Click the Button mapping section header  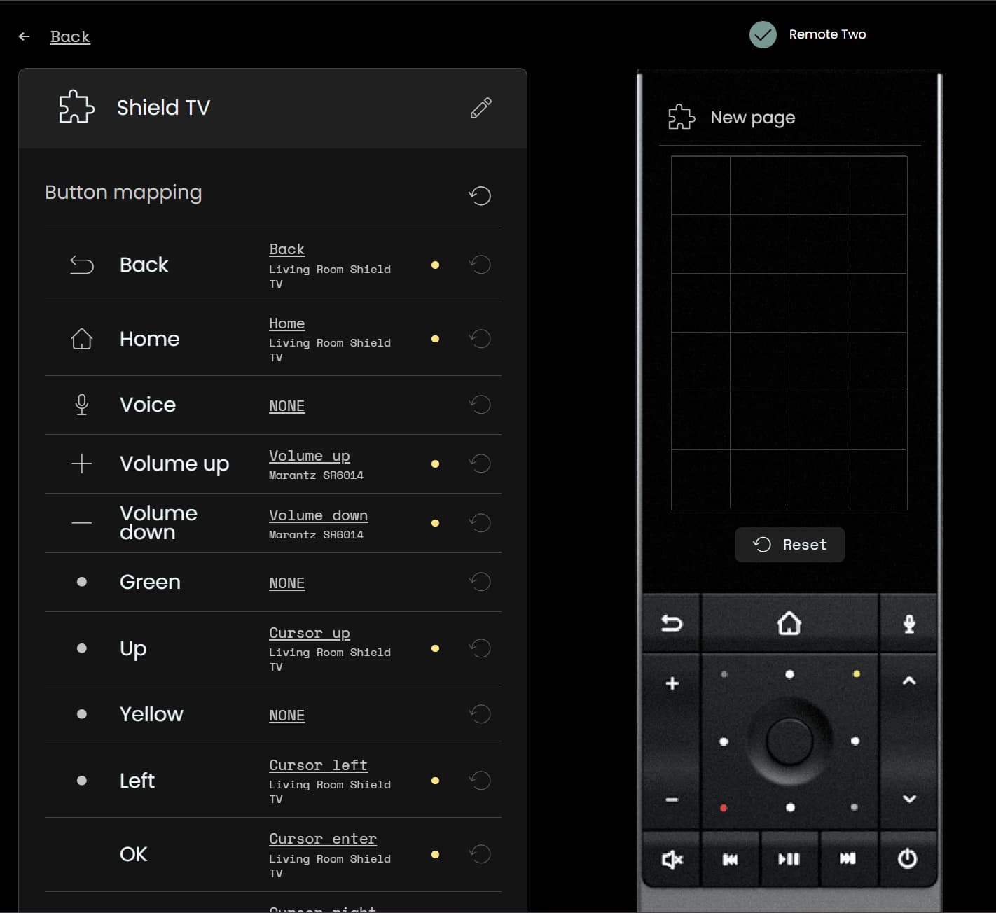(x=123, y=192)
